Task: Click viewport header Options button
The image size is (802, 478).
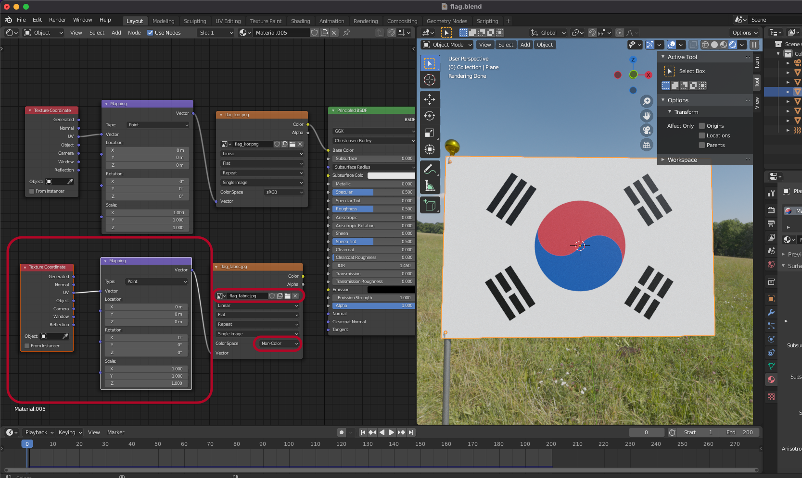Action: 745,33
